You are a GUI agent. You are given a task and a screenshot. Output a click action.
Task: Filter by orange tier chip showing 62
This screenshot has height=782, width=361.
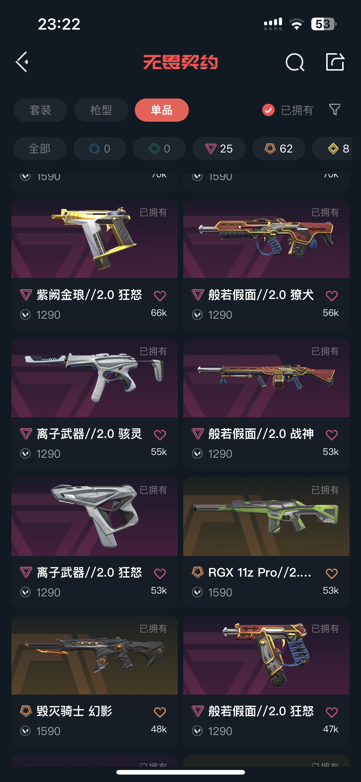click(x=279, y=149)
